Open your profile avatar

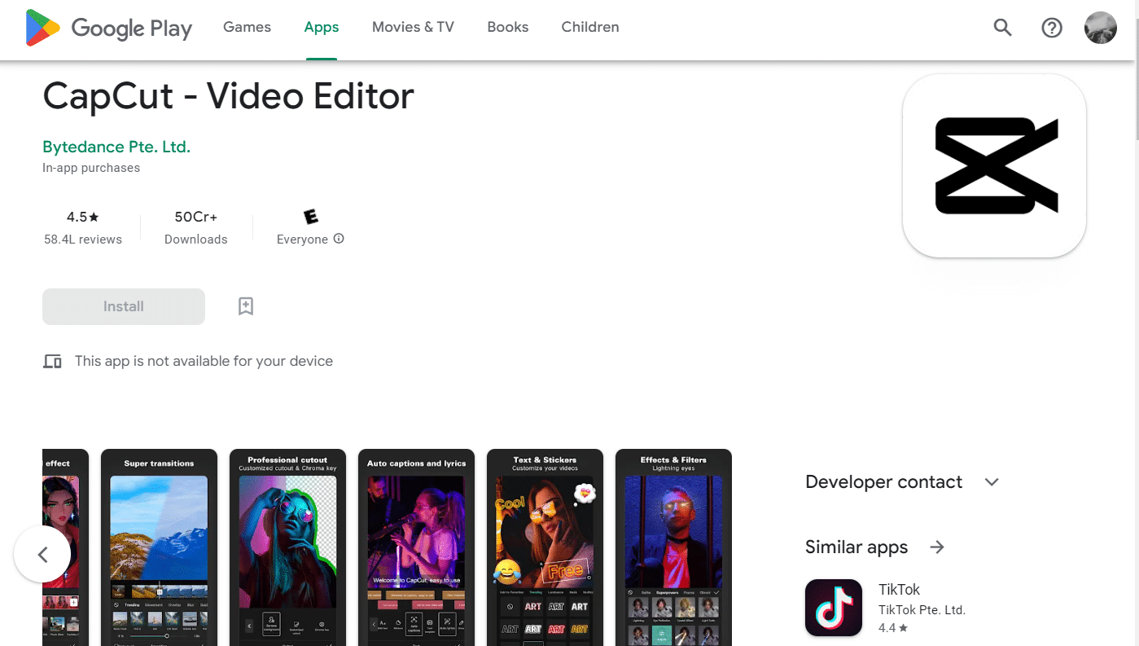(x=1100, y=27)
